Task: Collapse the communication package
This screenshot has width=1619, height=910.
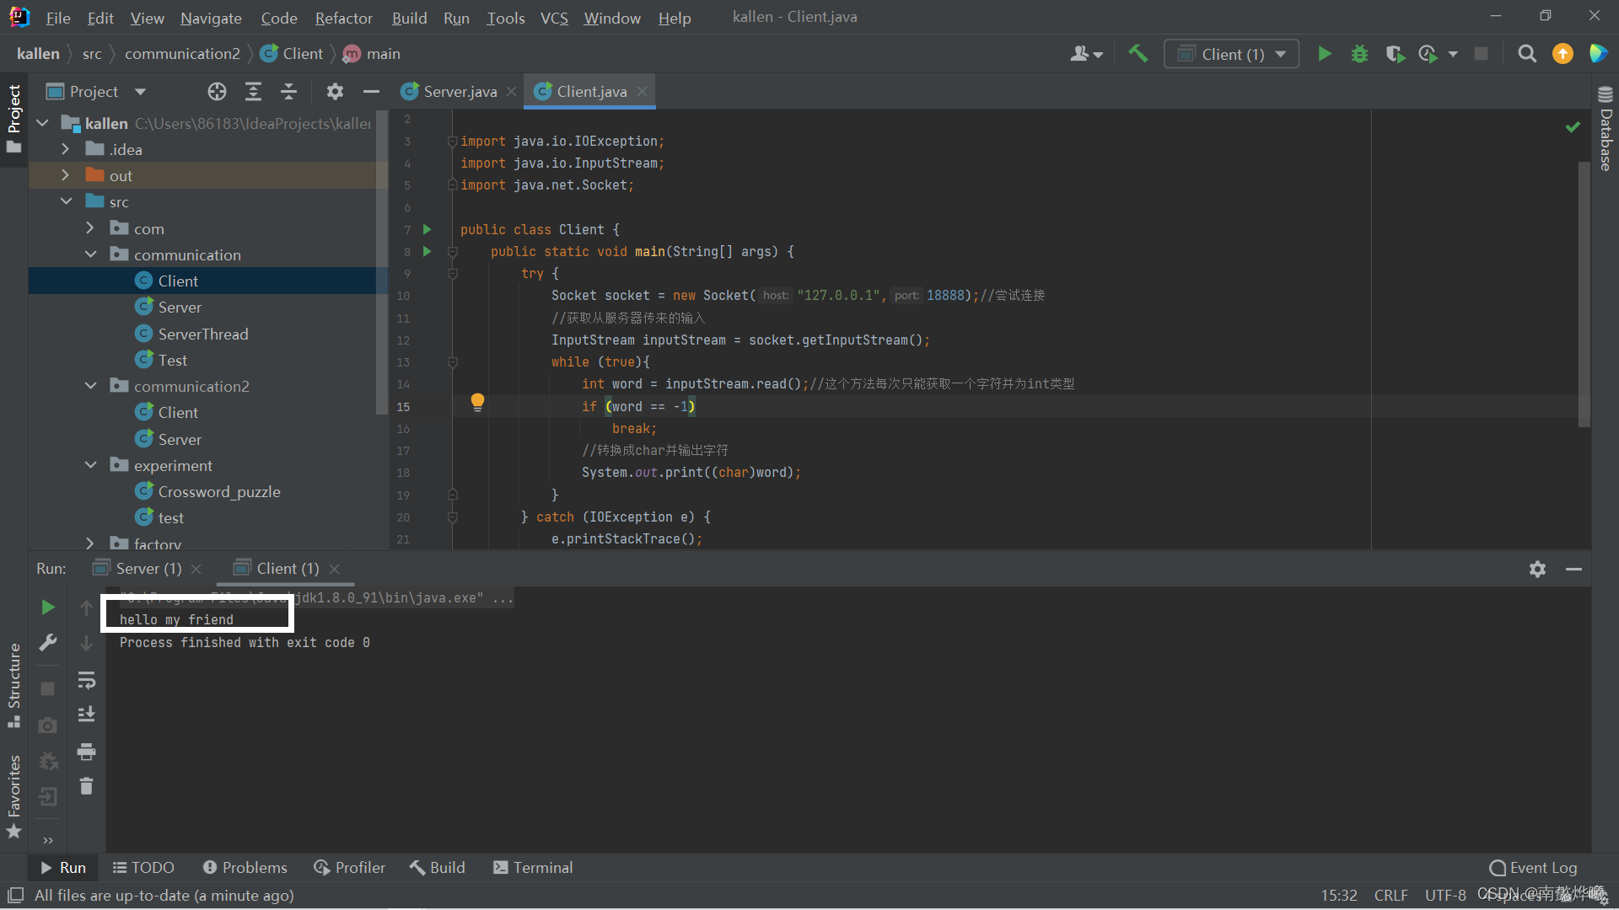Action: click(x=90, y=254)
